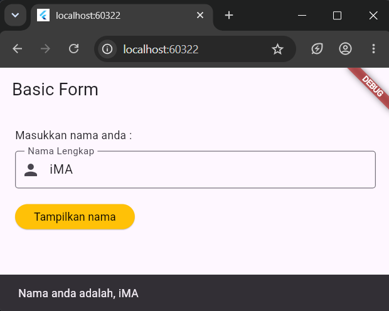This screenshot has width=389, height=311.
Task: Open the browser profile icon
Action: tap(345, 49)
